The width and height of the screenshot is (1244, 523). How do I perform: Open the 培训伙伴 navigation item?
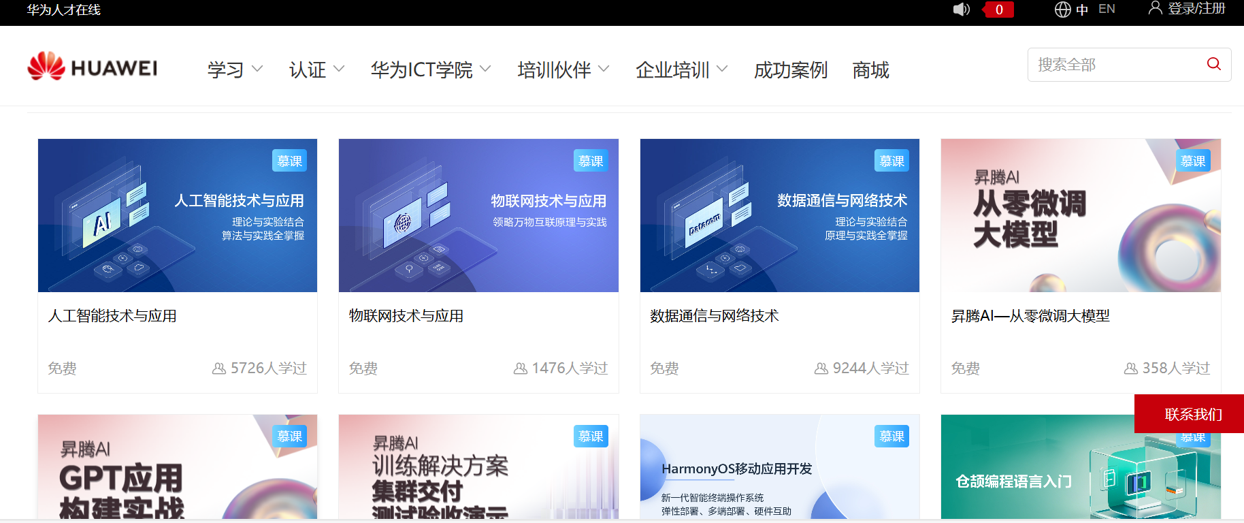(554, 69)
